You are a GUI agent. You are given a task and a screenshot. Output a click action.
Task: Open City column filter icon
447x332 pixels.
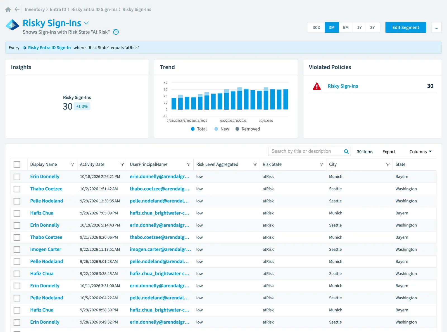coord(388,164)
